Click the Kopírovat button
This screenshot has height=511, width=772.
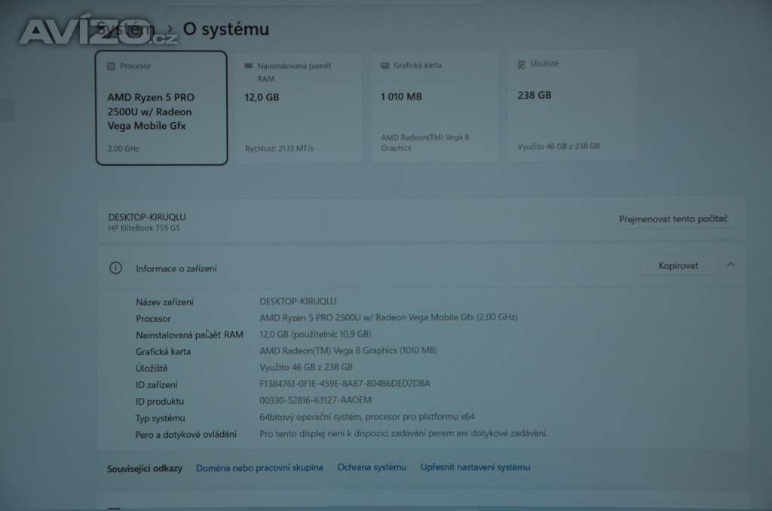pos(678,266)
